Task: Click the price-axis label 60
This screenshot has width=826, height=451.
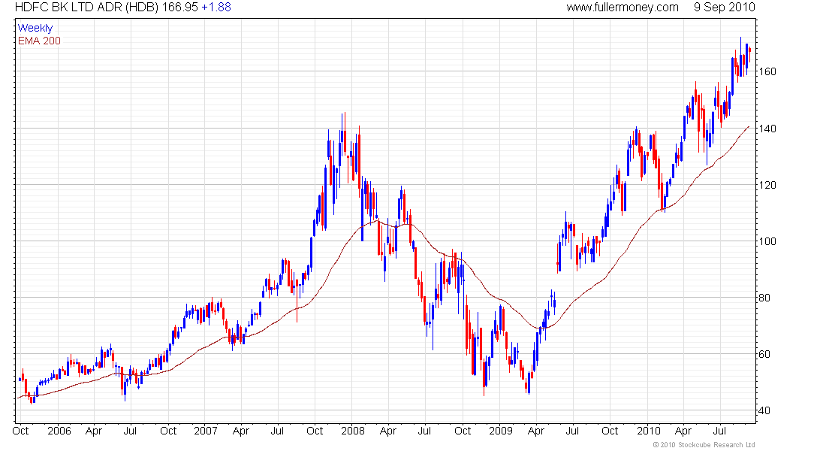Action: tap(764, 355)
